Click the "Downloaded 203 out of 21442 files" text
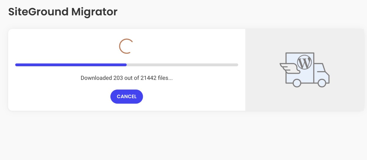Image resolution: width=367 pixels, height=160 pixels. [x=127, y=78]
